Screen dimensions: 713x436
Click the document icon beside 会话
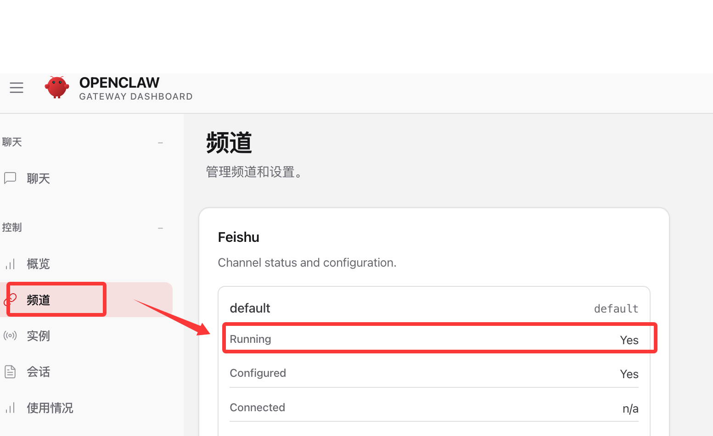(10, 372)
